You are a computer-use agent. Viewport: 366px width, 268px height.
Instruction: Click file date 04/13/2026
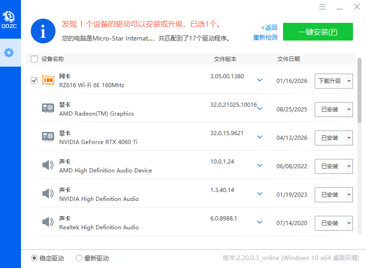coord(292,138)
